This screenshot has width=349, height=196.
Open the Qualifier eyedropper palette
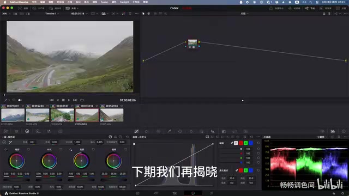tap(169, 131)
